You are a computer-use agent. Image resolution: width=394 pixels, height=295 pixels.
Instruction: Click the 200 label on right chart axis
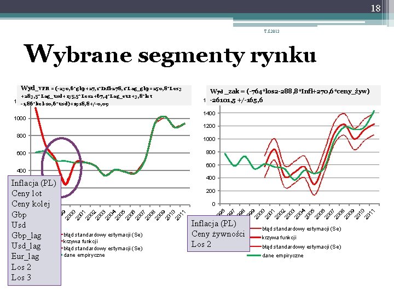tap(211, 191)
